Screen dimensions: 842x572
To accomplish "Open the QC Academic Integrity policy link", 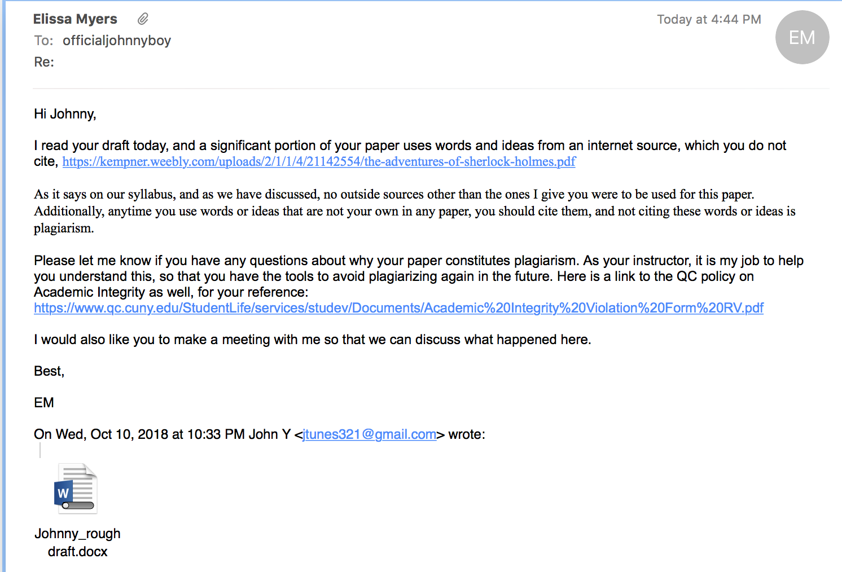I will pos(398,308).
